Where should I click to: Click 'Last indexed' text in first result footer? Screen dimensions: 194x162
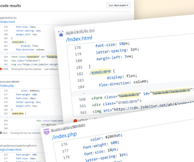click(x=51, y=69)
